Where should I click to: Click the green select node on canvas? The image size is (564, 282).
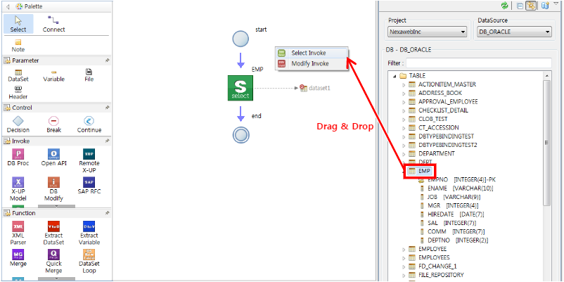[x=241, y=87]
